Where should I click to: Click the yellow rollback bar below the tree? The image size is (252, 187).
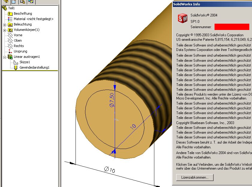point(30,70)
